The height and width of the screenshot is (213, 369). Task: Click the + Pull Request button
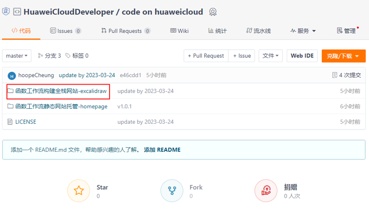pos(206,56)
